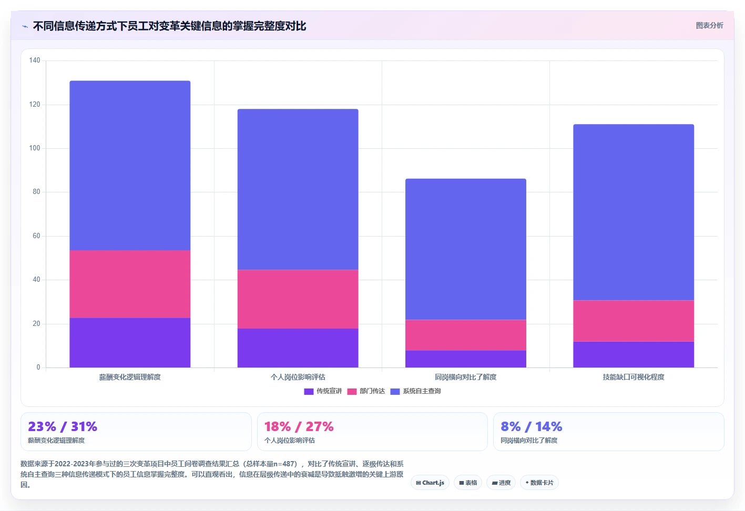Toggle the 部门传达 legend item
The image size is (745, 511).
366,391
